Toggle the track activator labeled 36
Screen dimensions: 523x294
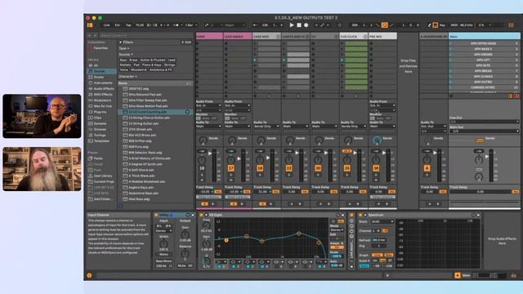click(x=376, y=168)
